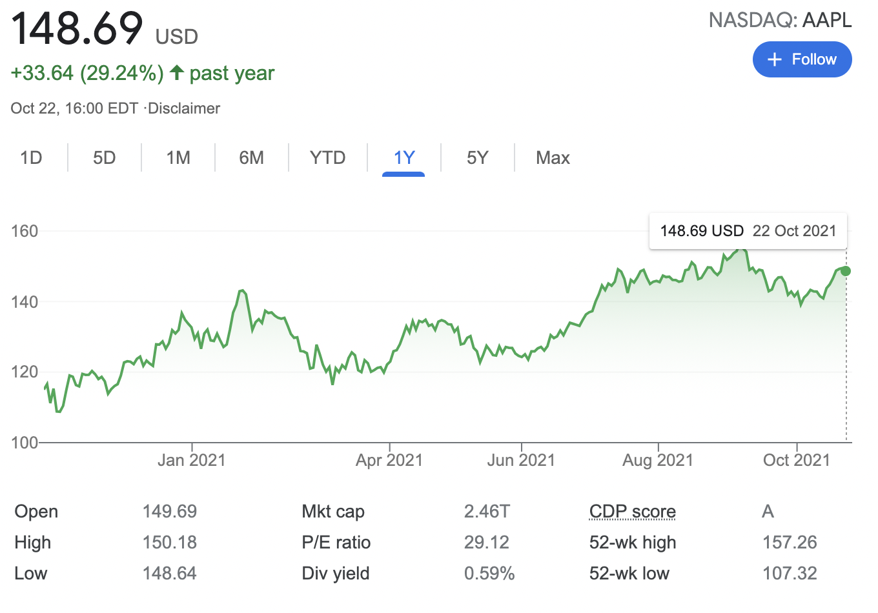The image size is (878, 613).
Task: View the 1M price chart
Action: coord(177,157)
